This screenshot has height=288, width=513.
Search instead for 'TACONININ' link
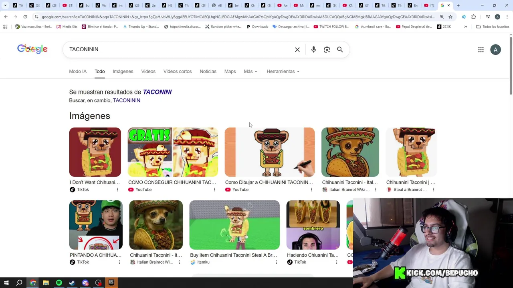(x=127, y=100)
